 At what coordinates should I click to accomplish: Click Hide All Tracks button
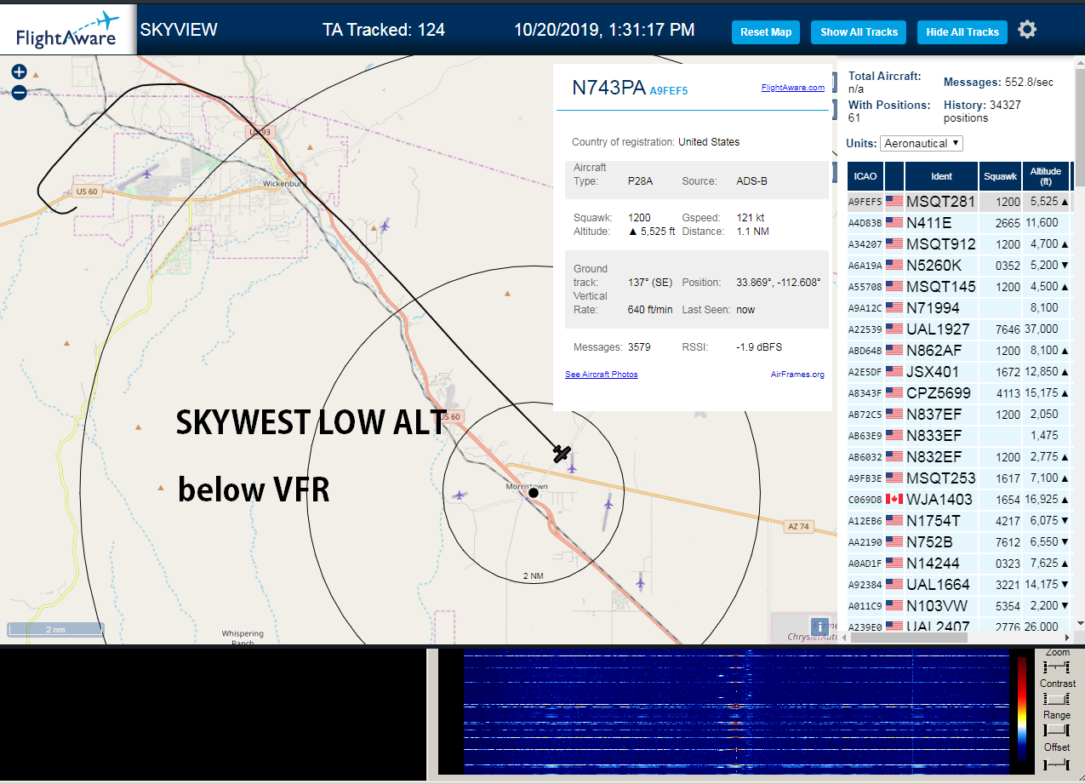coord(962,32)
